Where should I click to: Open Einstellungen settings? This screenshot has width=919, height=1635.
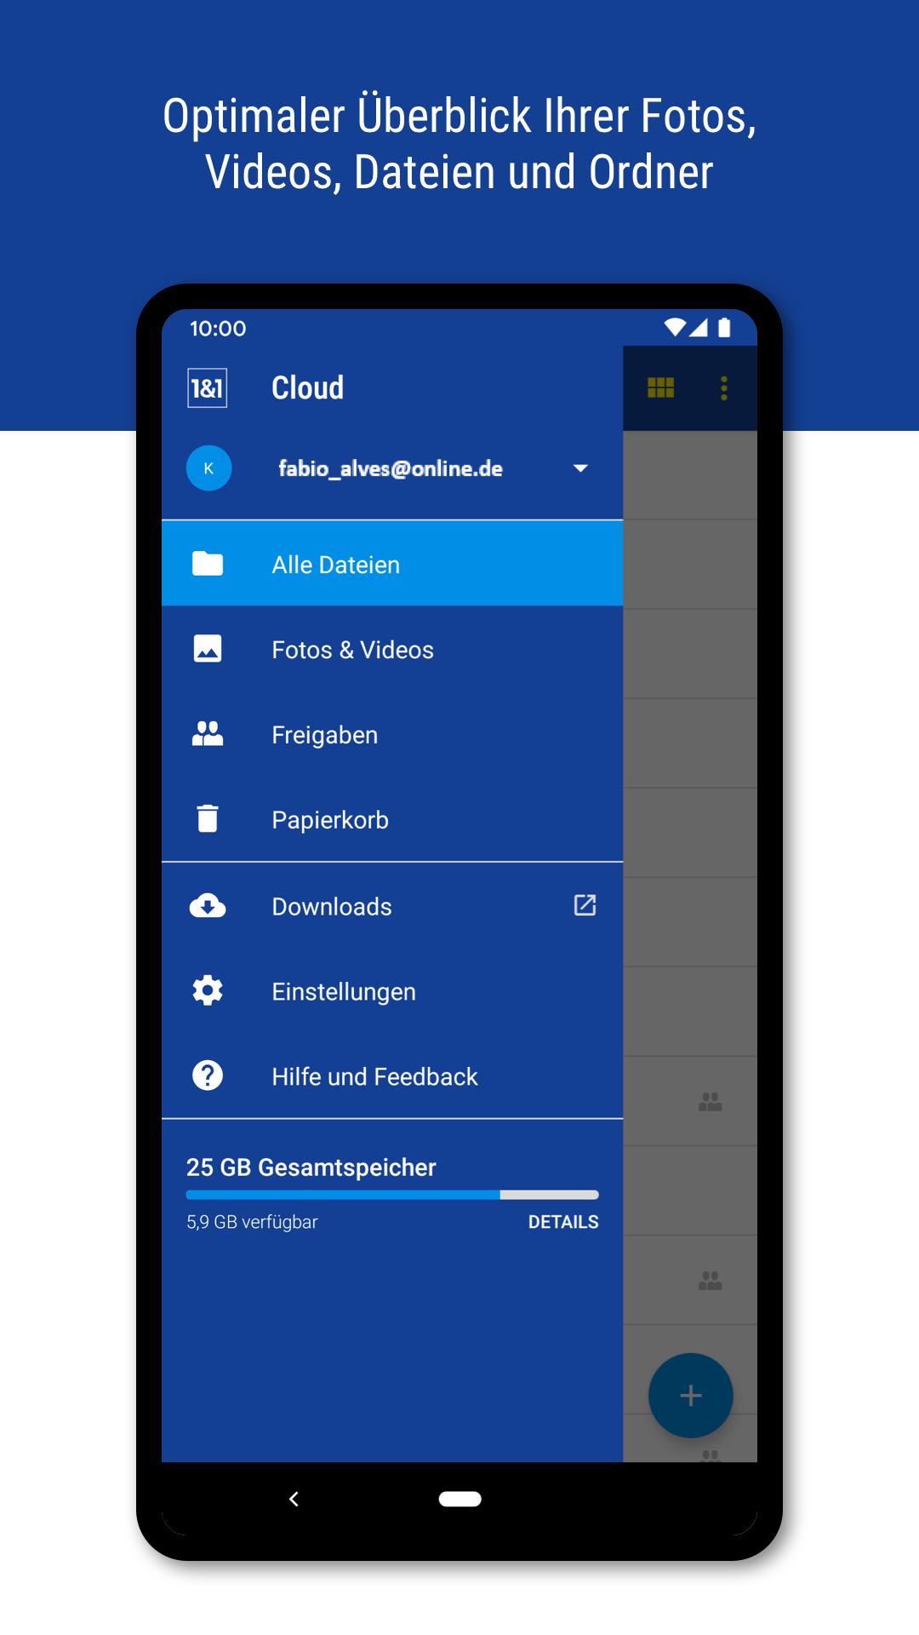click(x=392, y=991)
